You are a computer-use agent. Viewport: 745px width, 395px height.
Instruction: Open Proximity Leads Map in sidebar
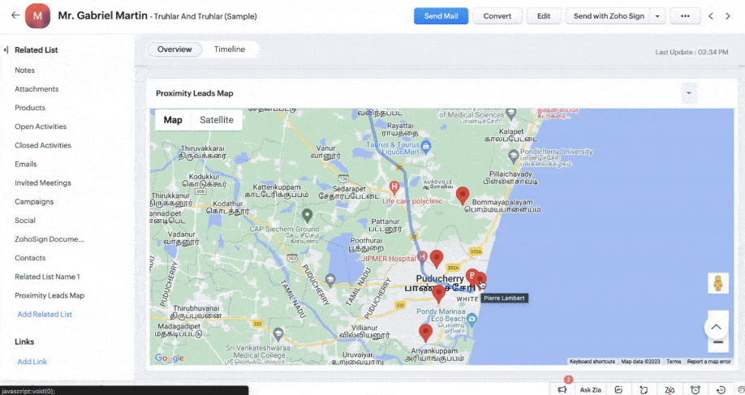tap(50, 295)
